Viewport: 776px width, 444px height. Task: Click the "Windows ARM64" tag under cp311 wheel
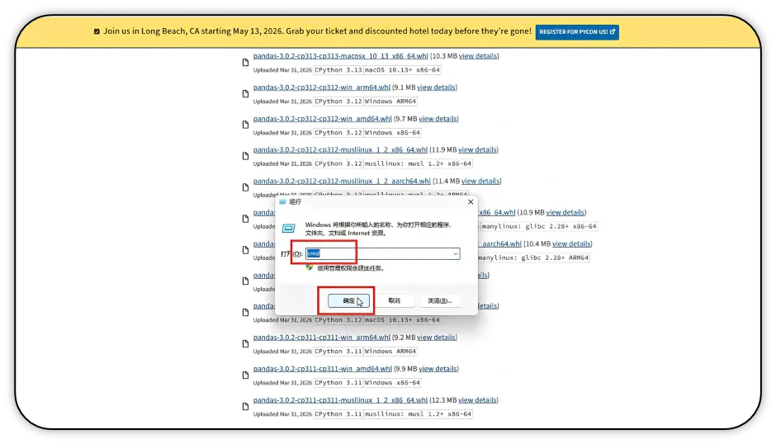click(390, 351)
